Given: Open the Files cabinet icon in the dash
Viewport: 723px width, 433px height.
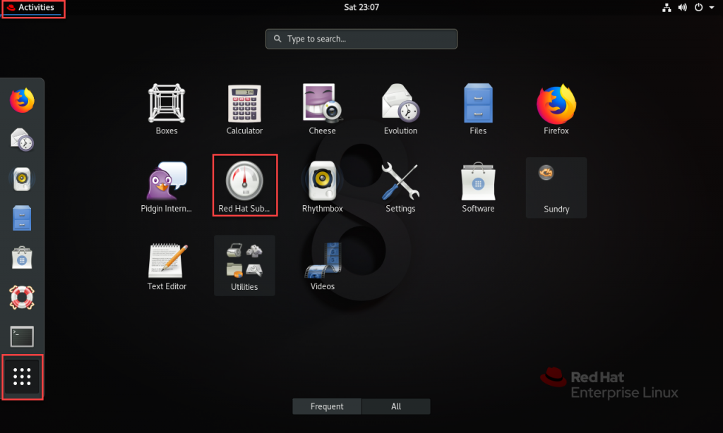Looking at the screenshot, I should tap(22, 218).
